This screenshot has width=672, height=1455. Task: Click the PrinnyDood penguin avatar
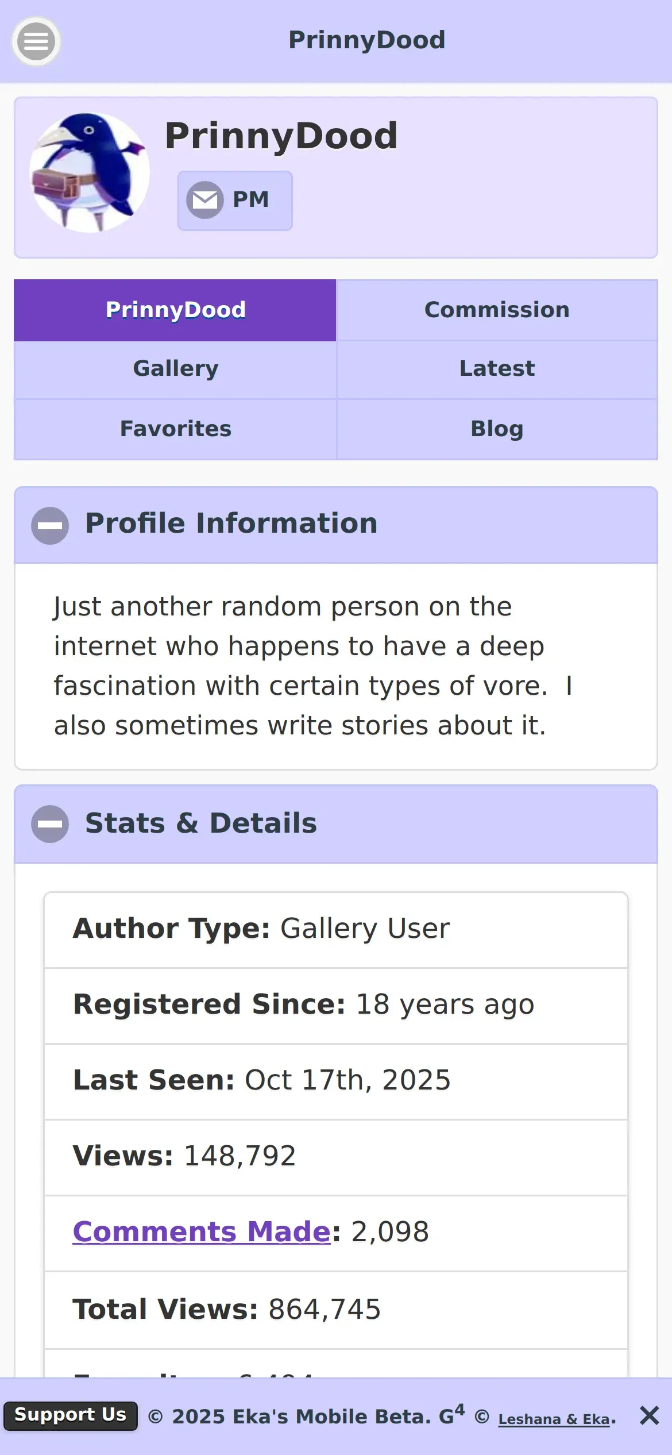tap(90, 172)
